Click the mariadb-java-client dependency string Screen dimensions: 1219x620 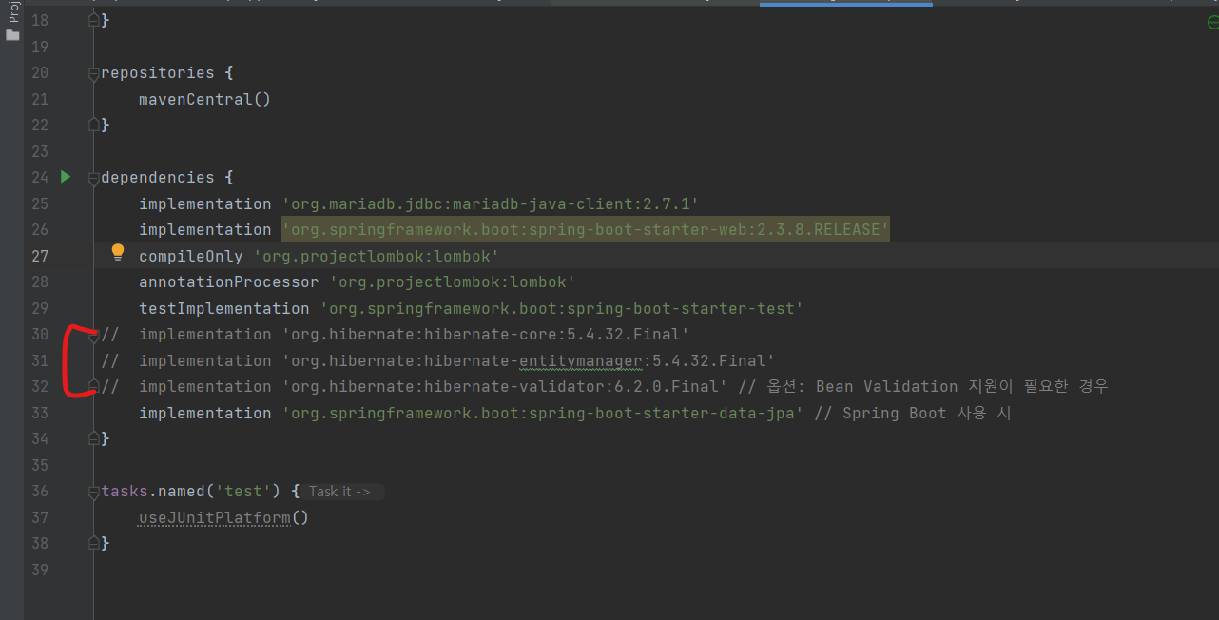coord(491,203)
